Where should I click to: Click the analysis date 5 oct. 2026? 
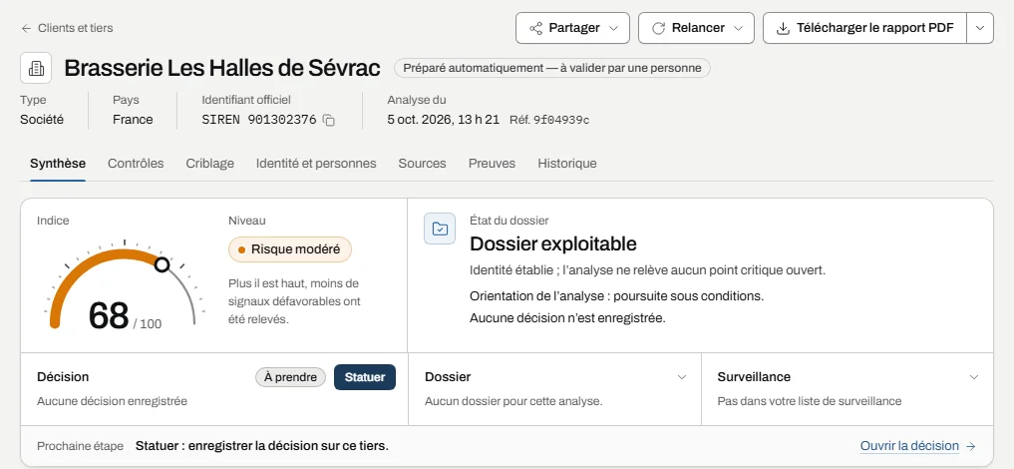coord(443,120)
